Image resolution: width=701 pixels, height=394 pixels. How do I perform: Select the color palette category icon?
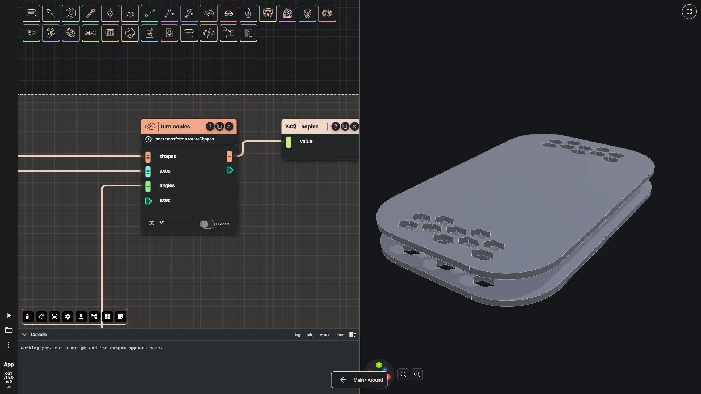[x=71, y=33]
